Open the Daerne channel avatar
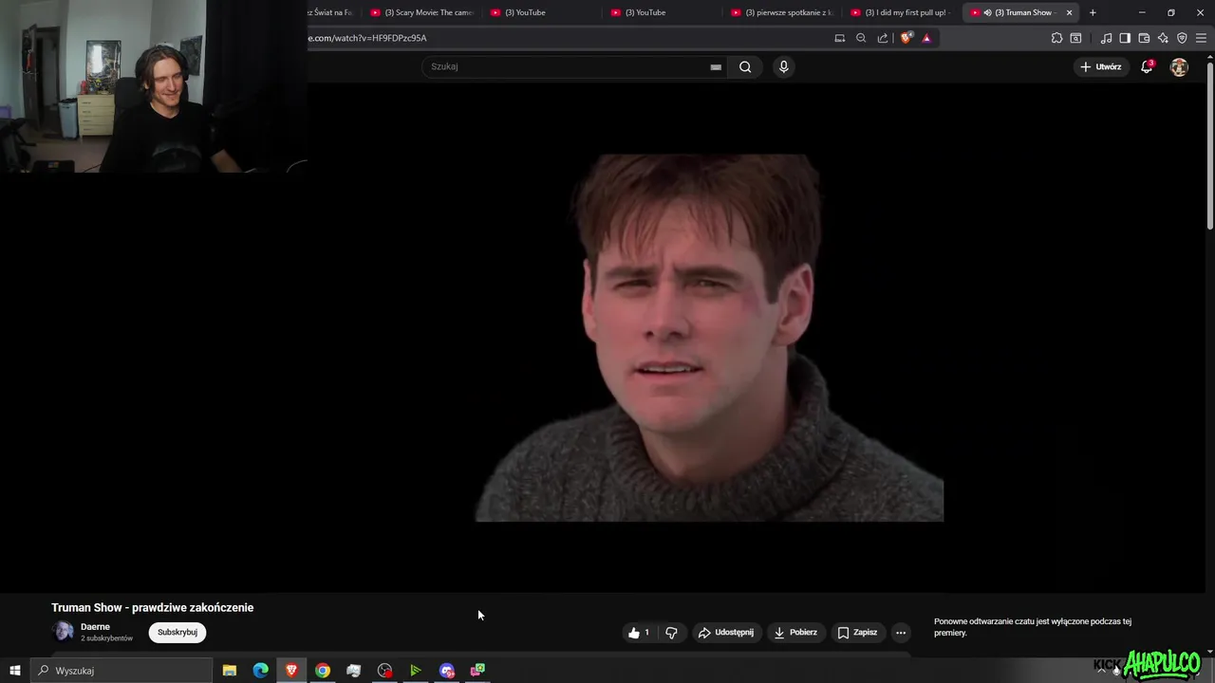 [x=64, y=632]
